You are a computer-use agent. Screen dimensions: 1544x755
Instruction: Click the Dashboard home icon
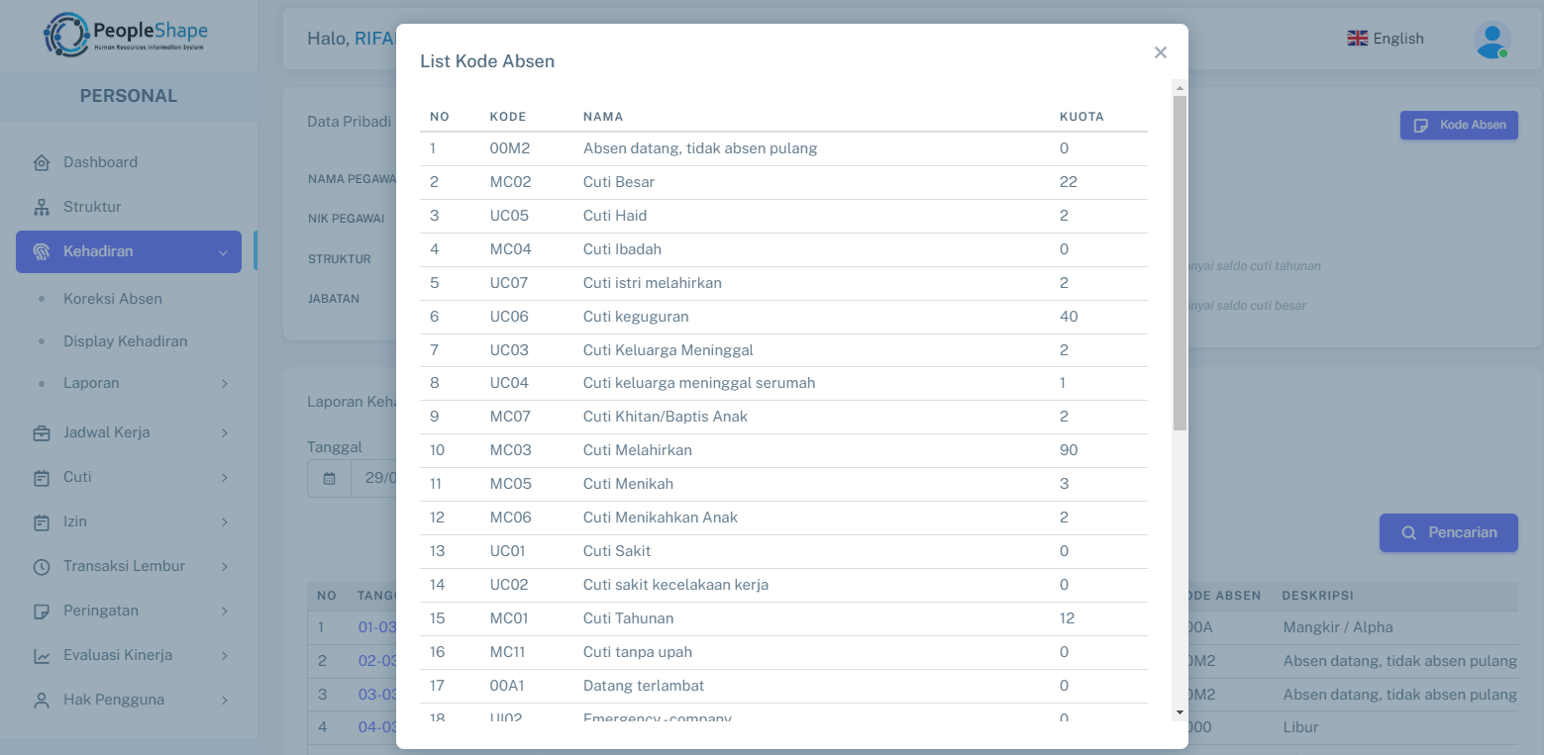pos(42,162)
